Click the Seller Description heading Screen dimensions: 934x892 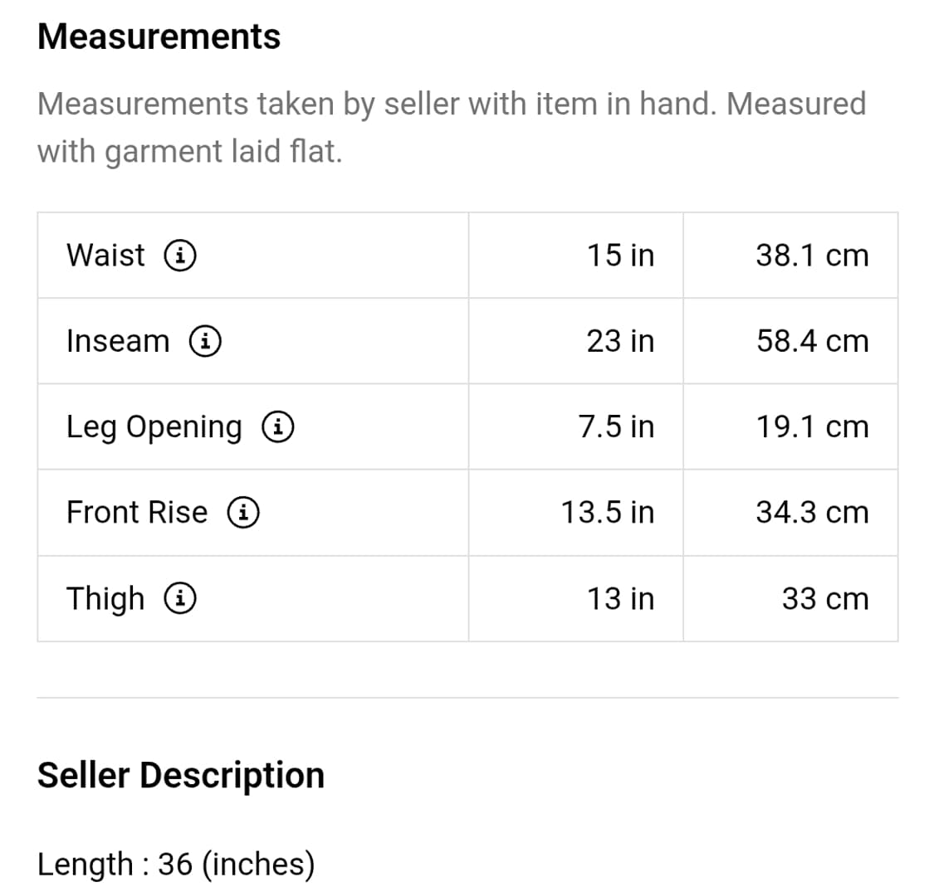point(181,775)
